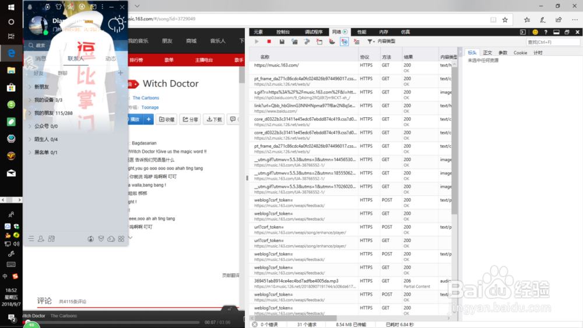Switch to the 控制台 console tab
The image size is (583, 328).
[283, 32]
